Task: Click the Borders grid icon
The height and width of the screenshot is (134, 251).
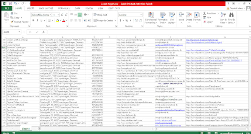Action: (x=49, y=21)
